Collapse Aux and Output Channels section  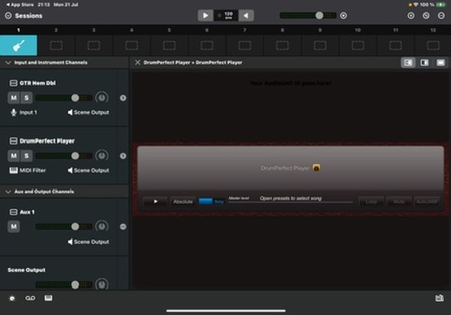click(8, 192)
